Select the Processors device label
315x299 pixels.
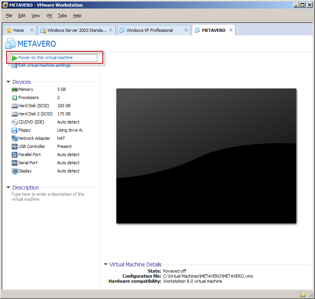click(x=28, y=97)
